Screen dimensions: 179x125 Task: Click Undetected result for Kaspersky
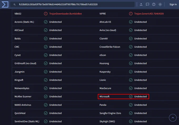tap(140, 72)
